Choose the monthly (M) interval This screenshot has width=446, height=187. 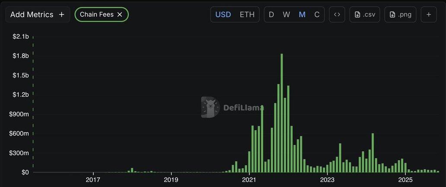click(x=302, y=14)
